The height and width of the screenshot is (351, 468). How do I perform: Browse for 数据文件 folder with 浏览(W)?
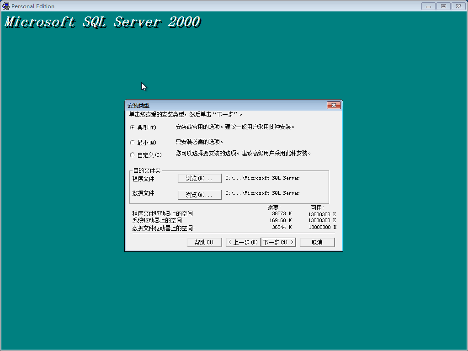(199, 195)
